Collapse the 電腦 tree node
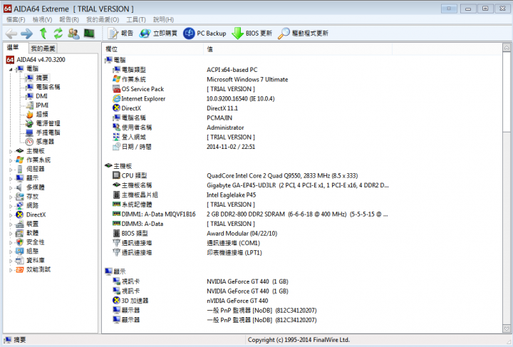Image resolution: width=513 pixels, height=347 pixels. (x=11, y=69)
